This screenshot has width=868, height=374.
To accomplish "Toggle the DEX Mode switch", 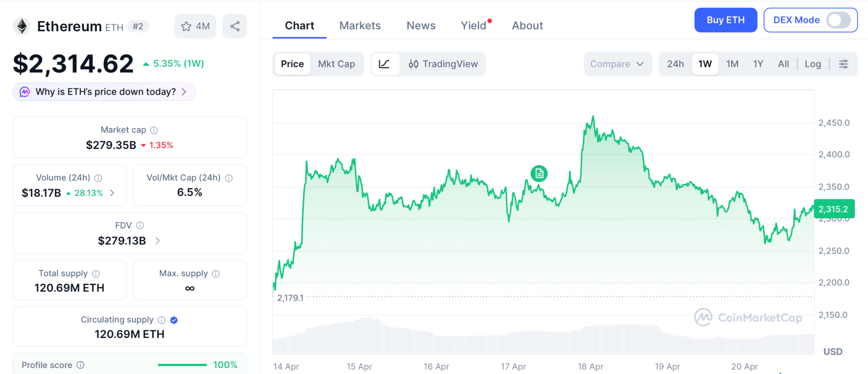I will pos(838,20).
